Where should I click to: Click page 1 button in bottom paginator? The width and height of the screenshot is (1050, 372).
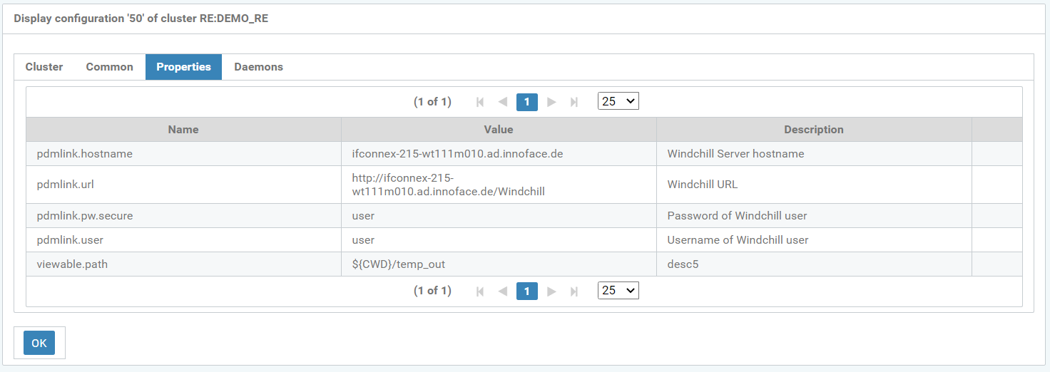pyautogui.click(x=526, y=291)
